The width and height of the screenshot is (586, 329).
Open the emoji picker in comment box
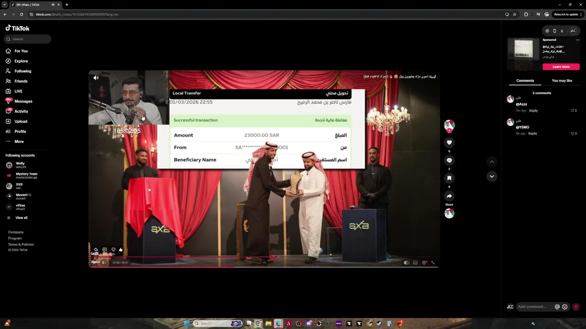click(564, 307)
